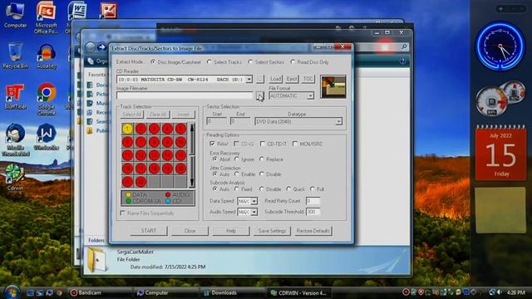
Task: Open the dark blue W logo shortcut
Action: point(47,137)
